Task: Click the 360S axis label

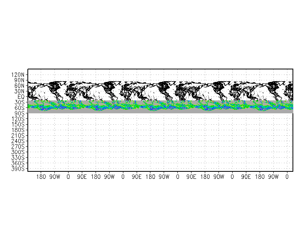Action: [x=18, y=163]
